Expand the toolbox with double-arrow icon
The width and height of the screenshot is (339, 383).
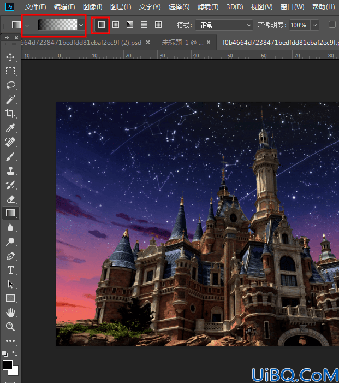point(7,37)
